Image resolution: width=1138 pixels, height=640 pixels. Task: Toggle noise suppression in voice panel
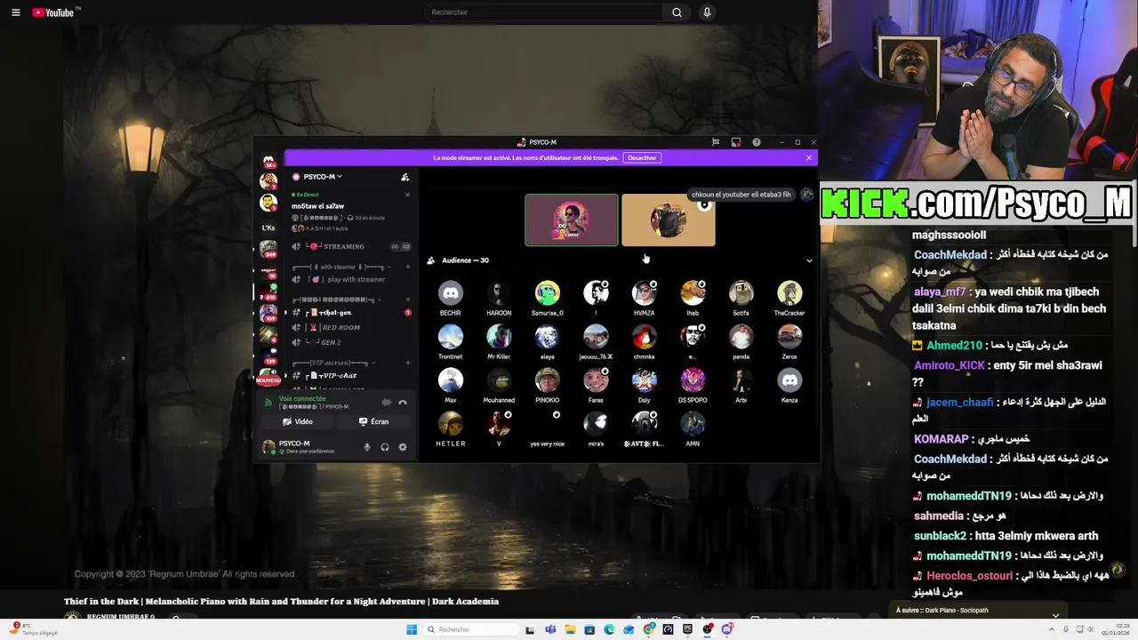386,402
